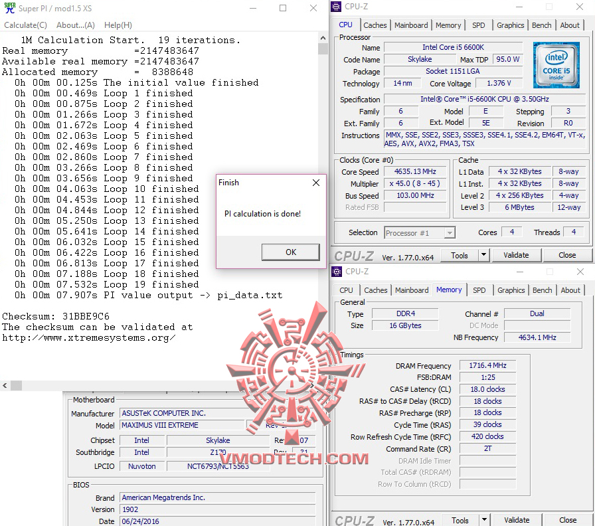The height and width of the screenshot is (526, 595).
Task: Close the lower CPU-Z window via X
Action: point(580,272)
